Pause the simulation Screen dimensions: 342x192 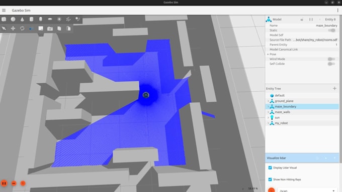click(4, 183)
